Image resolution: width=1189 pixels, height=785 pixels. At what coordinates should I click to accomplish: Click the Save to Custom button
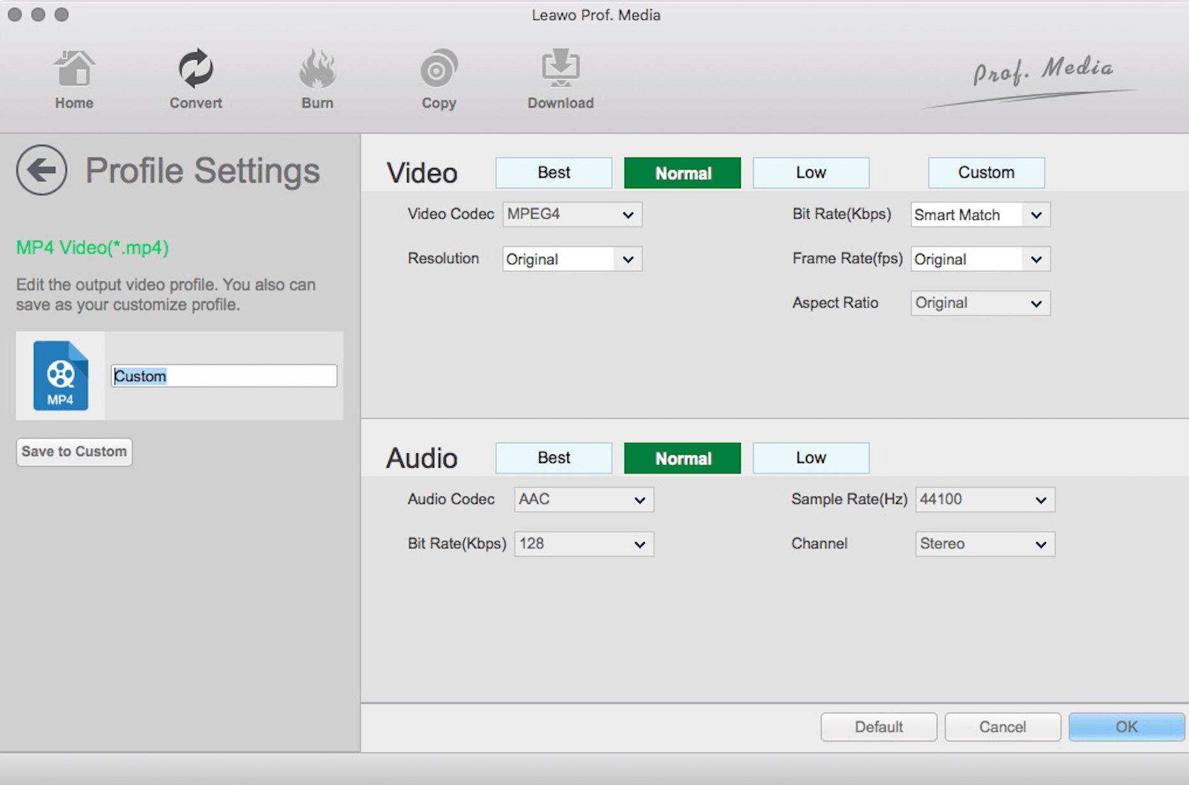tap(73, 451)
